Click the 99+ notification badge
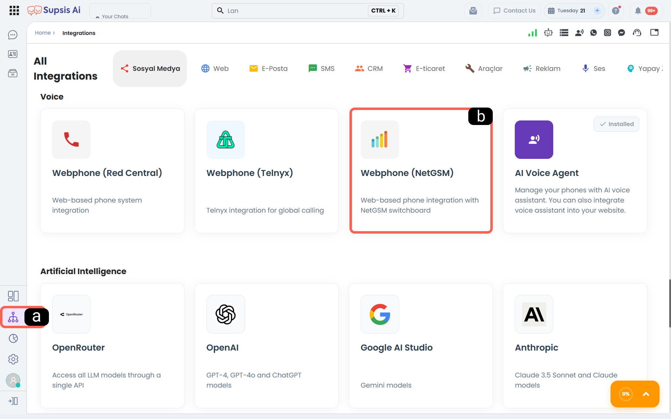The height and width of the screenshot is (419, 671). tap(651, 11)
